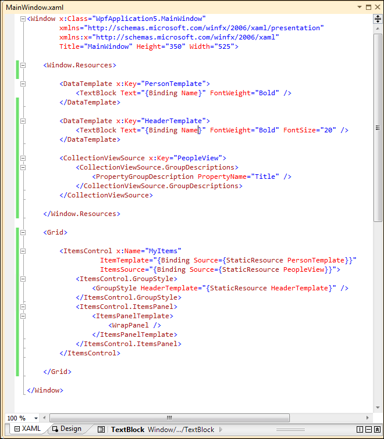384x439 pixels.
Task: Choose vertical split view icon
Action: point(360,430)
